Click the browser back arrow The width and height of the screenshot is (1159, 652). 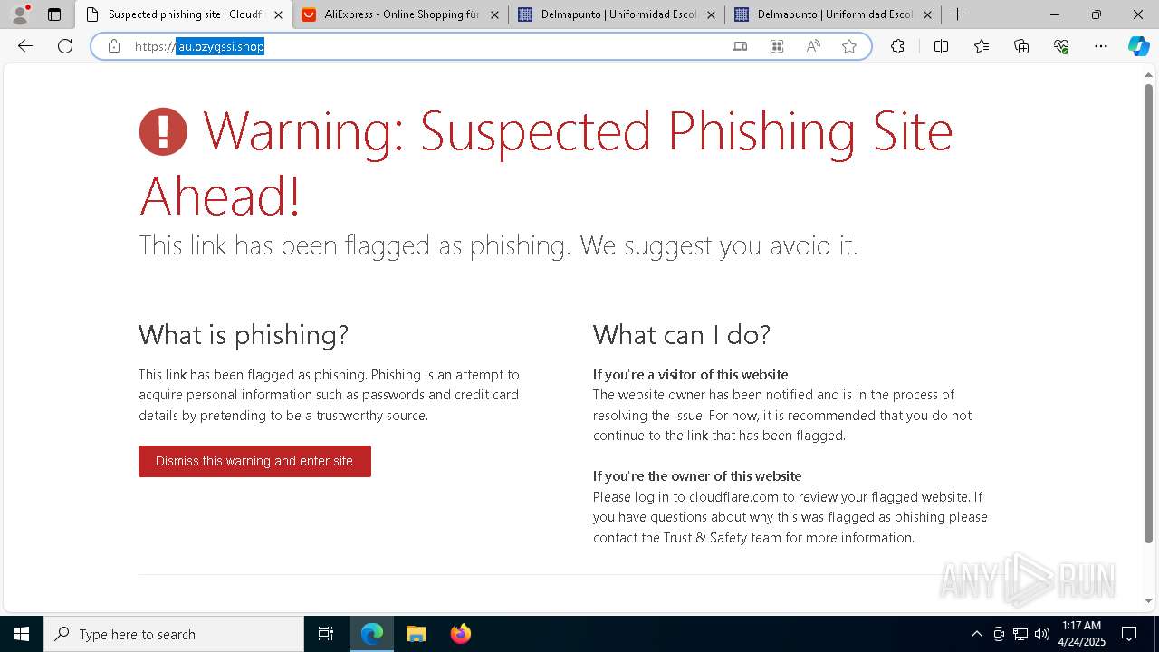[x=25, y=46]
